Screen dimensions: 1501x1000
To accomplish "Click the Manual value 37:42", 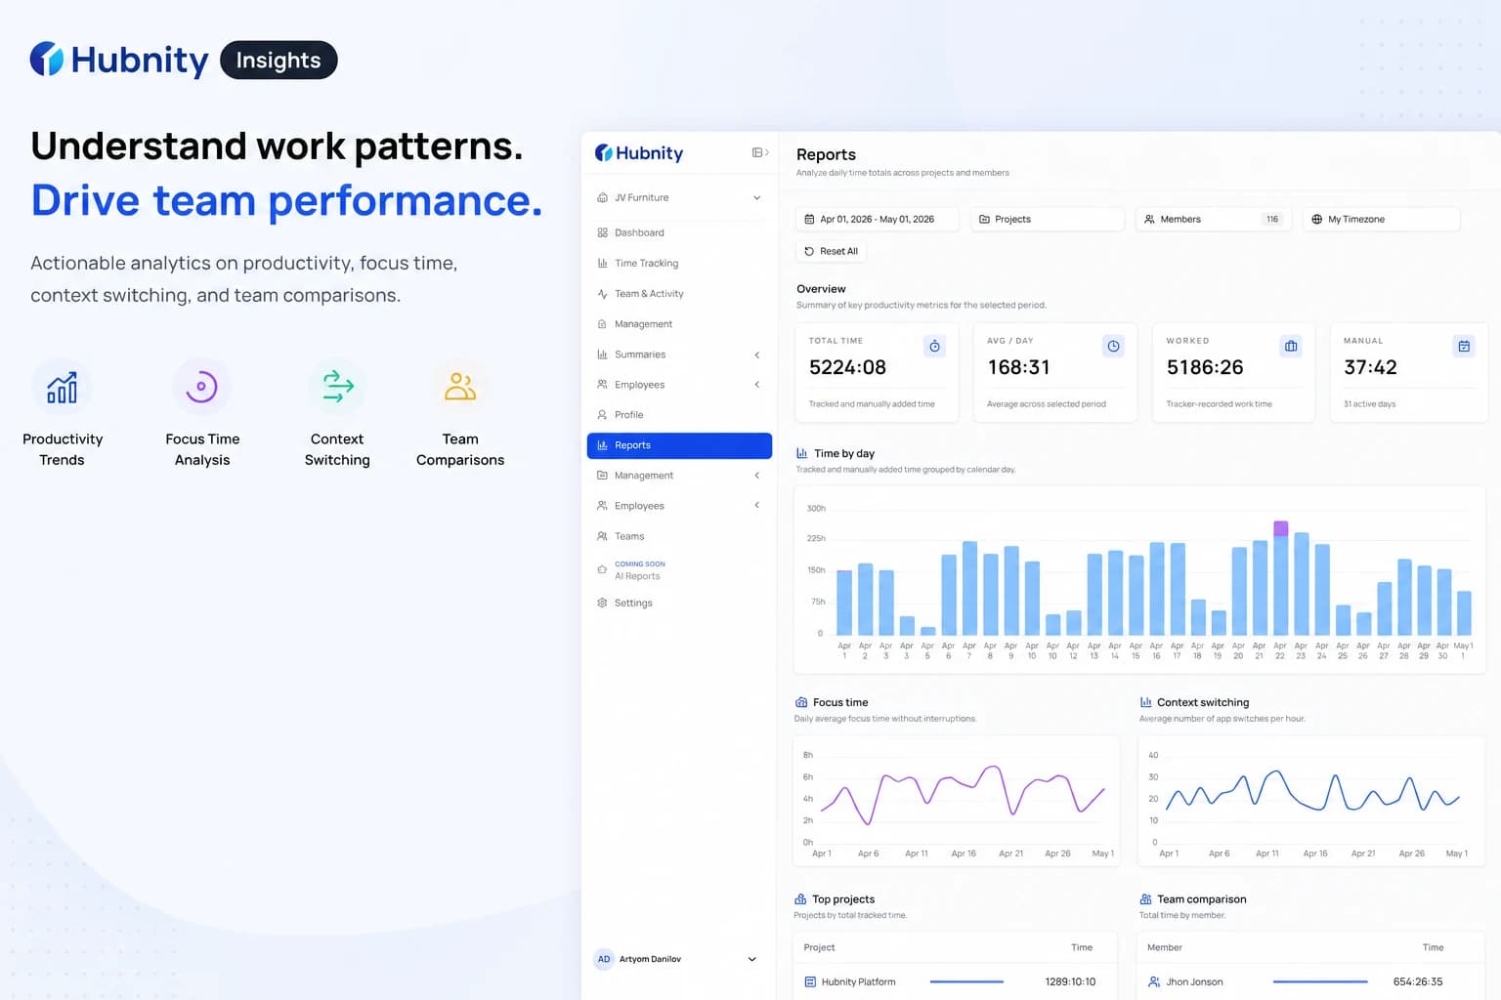I will tap(1370, 367).
